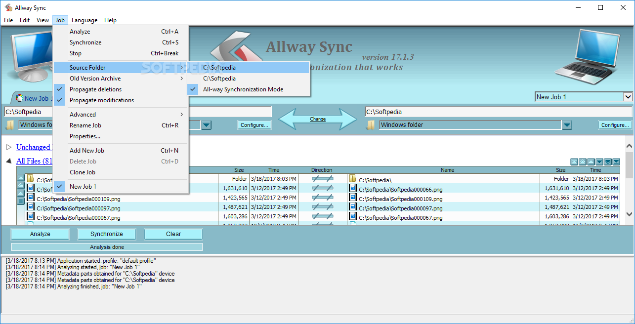The height and width of the screenshot is (324, 635).
Task: Click right-pane image icon of Softpedia000109.png
Action: point(353,197)
